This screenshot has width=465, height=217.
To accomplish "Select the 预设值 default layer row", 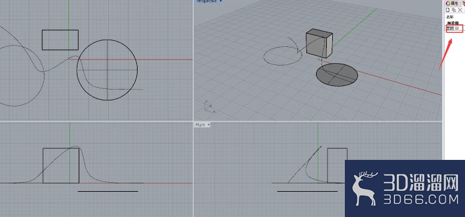I will click(453, 23).
